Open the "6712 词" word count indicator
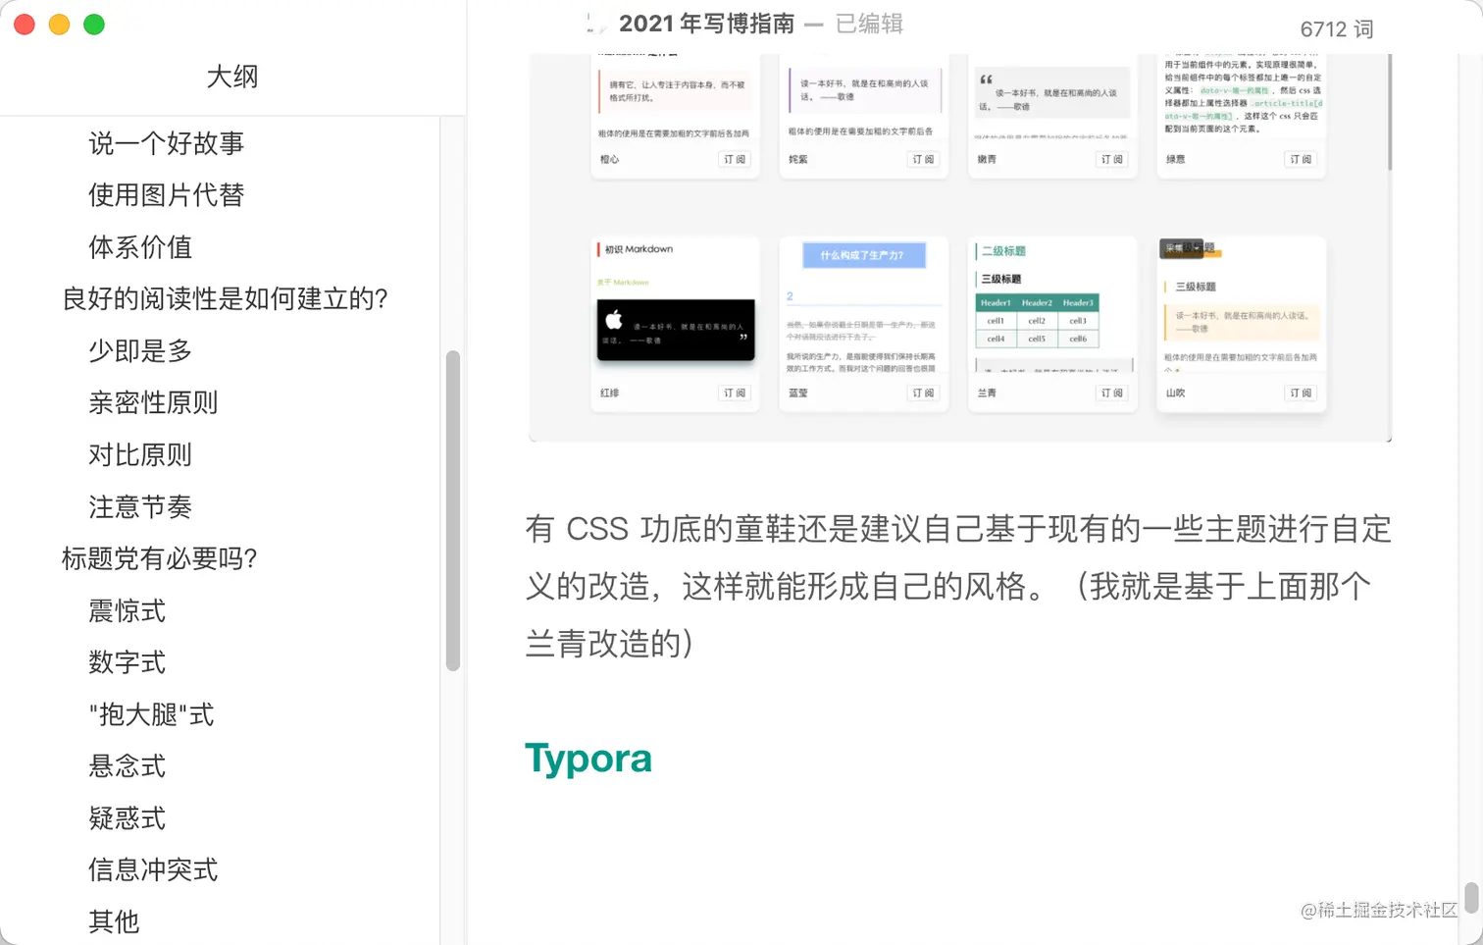Screen dimensions: 1483x945 point(1337,29)
